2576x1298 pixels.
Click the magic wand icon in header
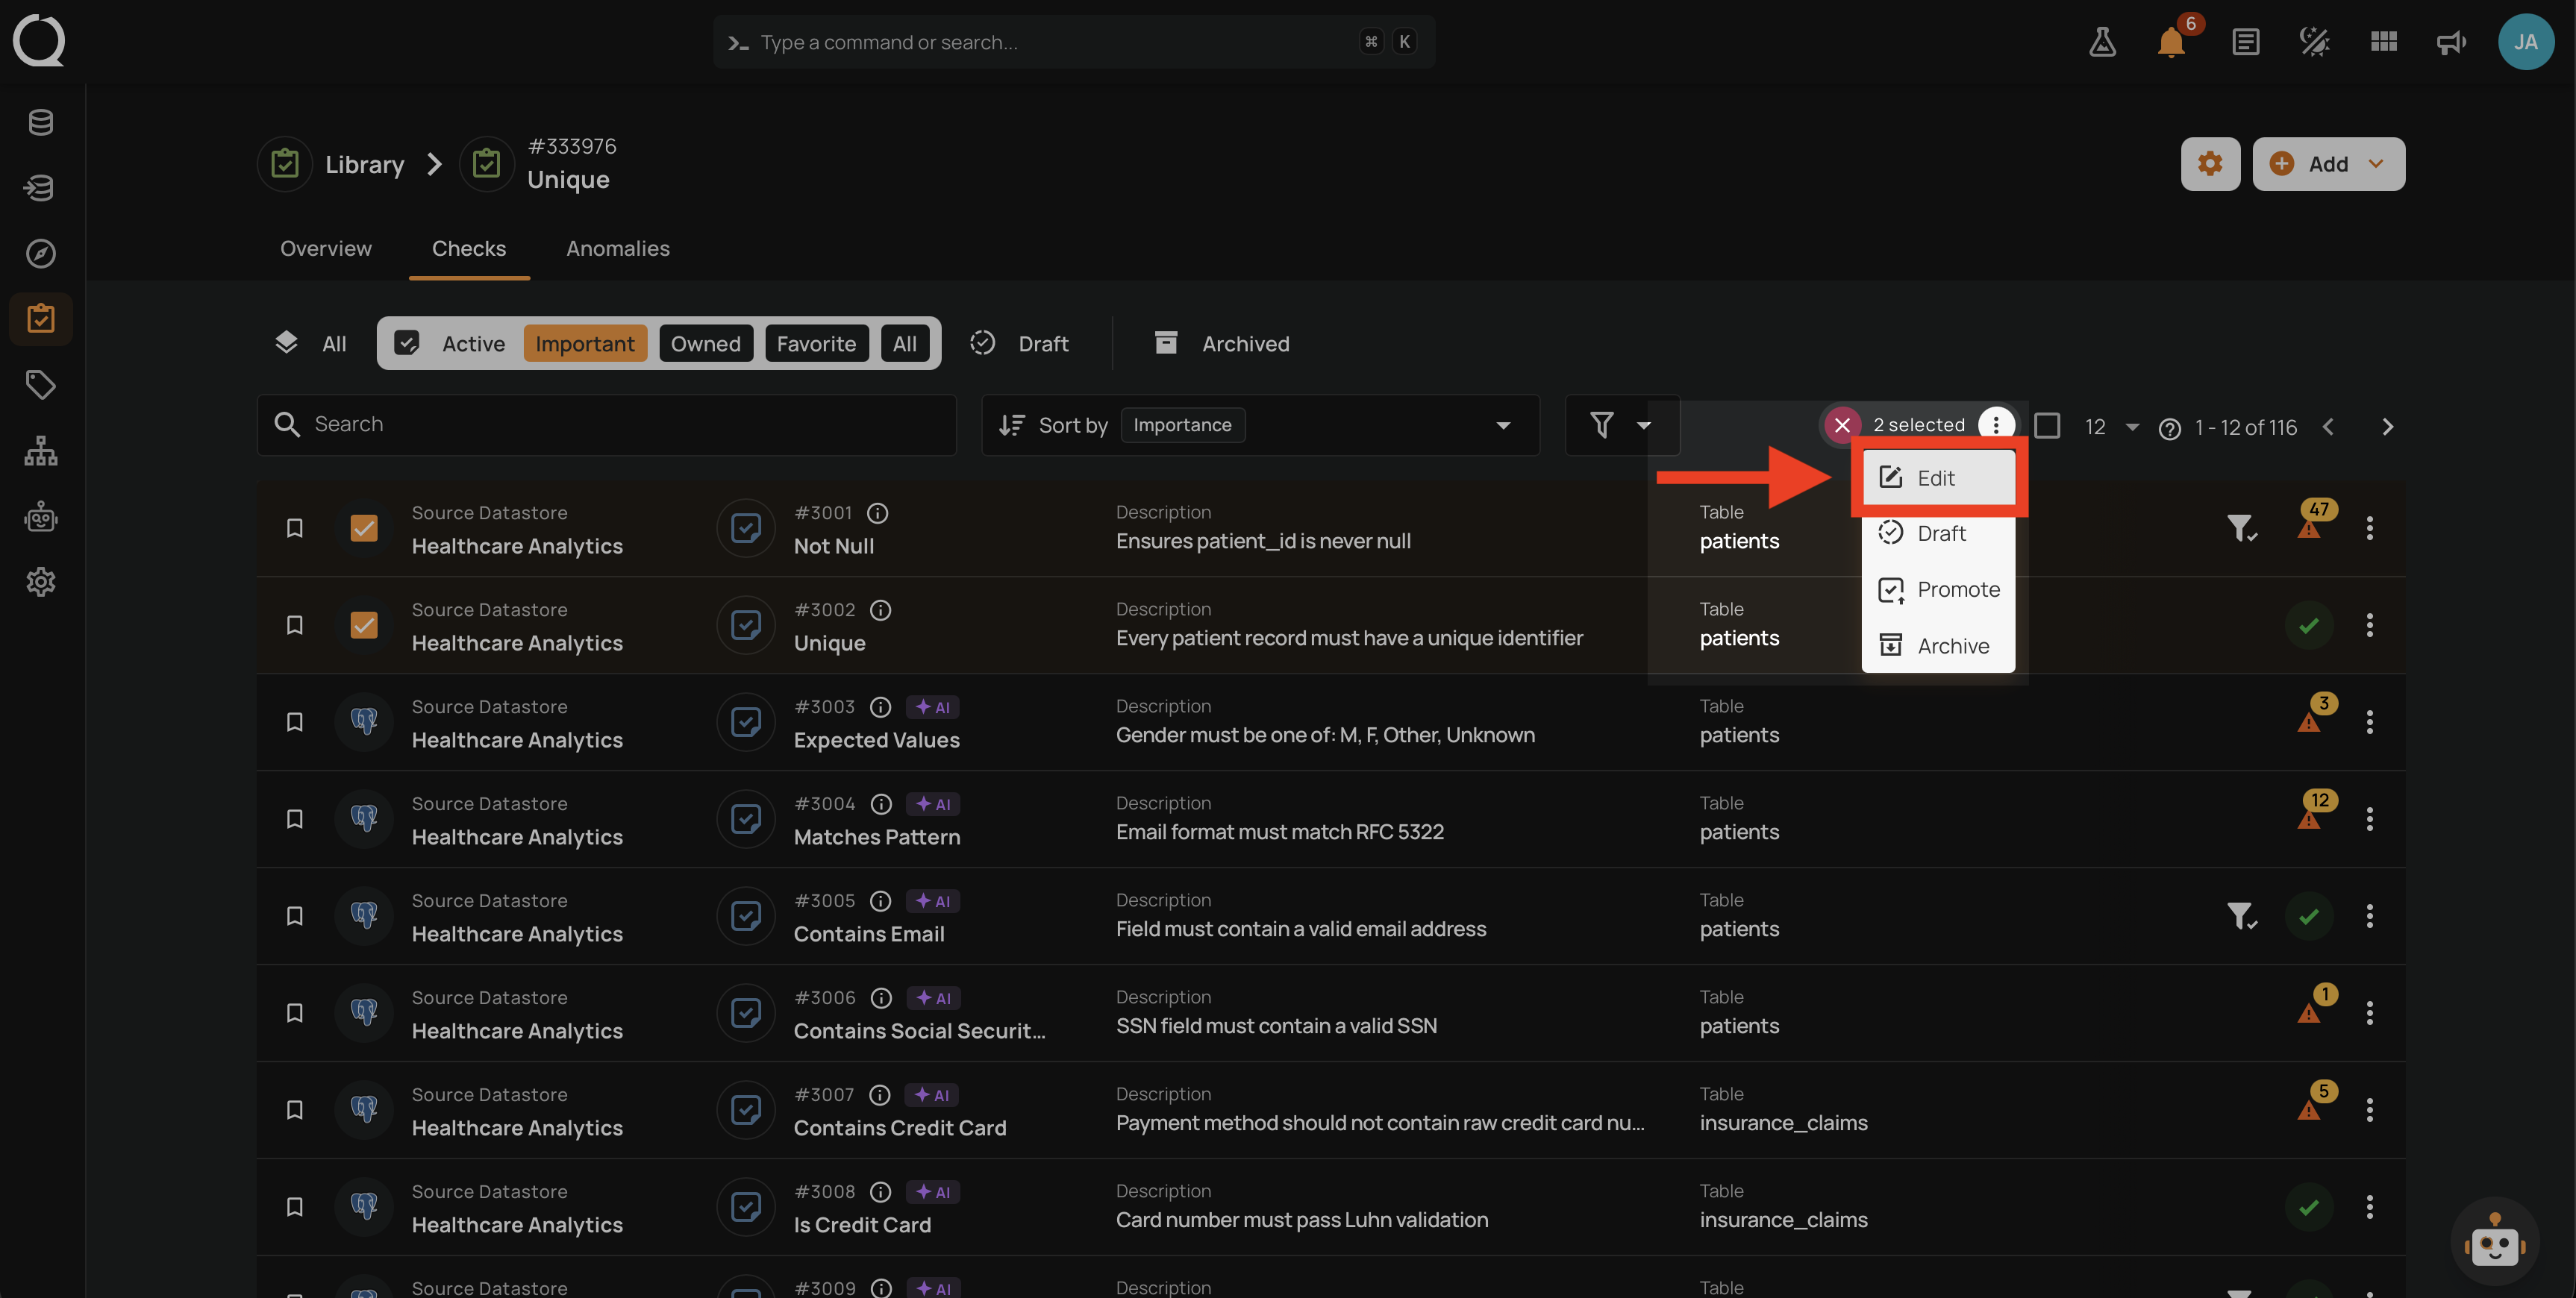2314,42
